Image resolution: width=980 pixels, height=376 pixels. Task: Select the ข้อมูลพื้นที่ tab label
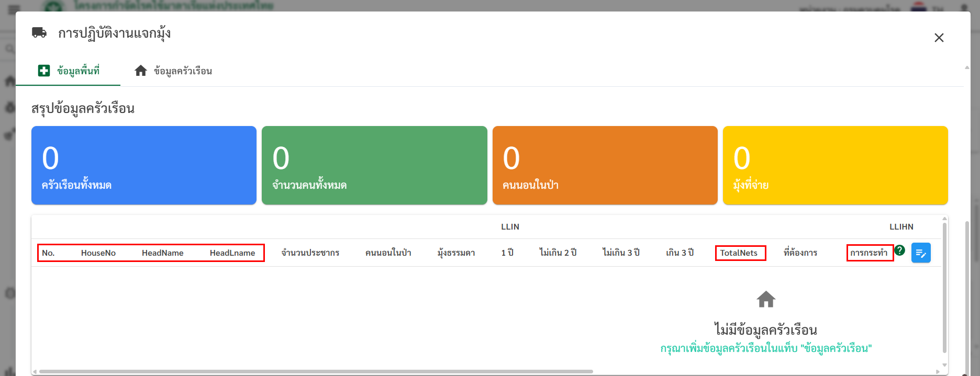coord(78,71)
